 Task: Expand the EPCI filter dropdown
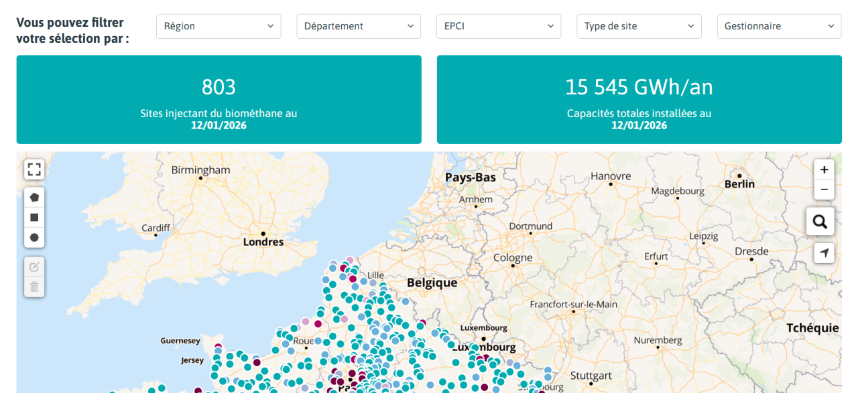tap(499, 26)
